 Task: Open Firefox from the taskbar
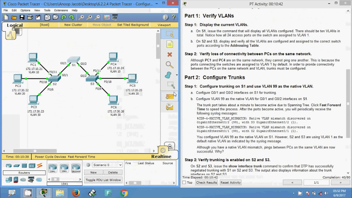[76, 193]
